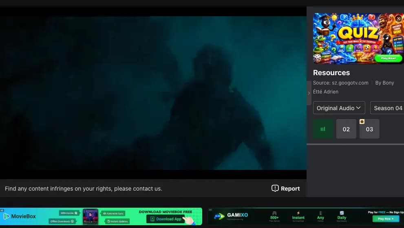The height and width of the screenshot is (228, 404).
Task: Click the Offline Downloads tag in MovieBox ad
Action: (62, 221)
